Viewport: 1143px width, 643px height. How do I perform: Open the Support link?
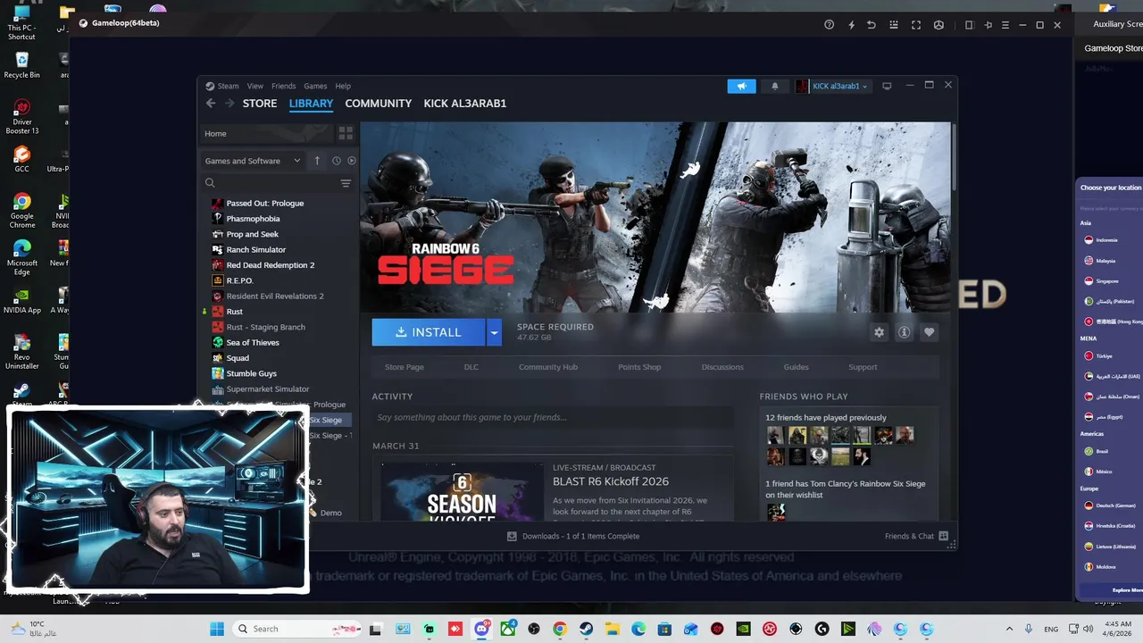(x=863, y=367)
